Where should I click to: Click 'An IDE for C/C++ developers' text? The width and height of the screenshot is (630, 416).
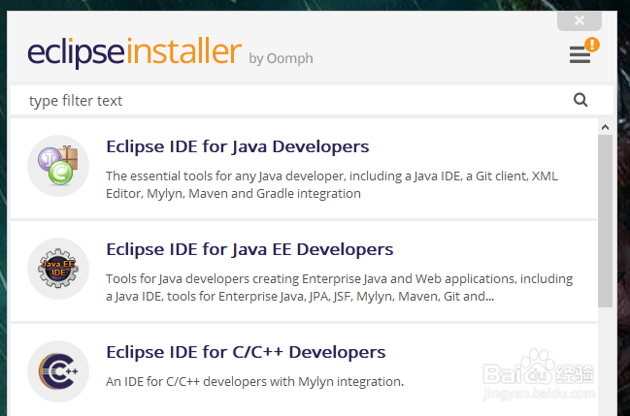coord(254,381)
